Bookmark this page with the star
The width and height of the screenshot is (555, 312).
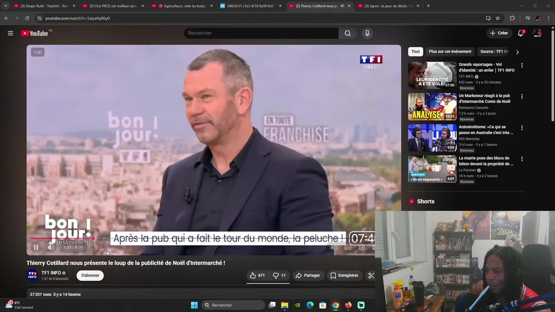click(498, 18)
